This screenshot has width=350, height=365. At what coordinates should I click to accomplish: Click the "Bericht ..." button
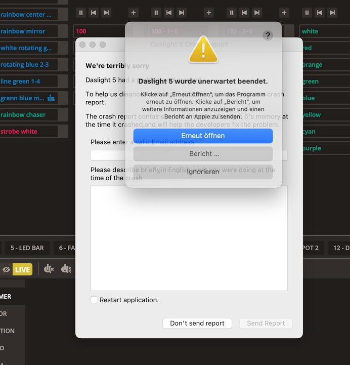click(x=203, y=154)
